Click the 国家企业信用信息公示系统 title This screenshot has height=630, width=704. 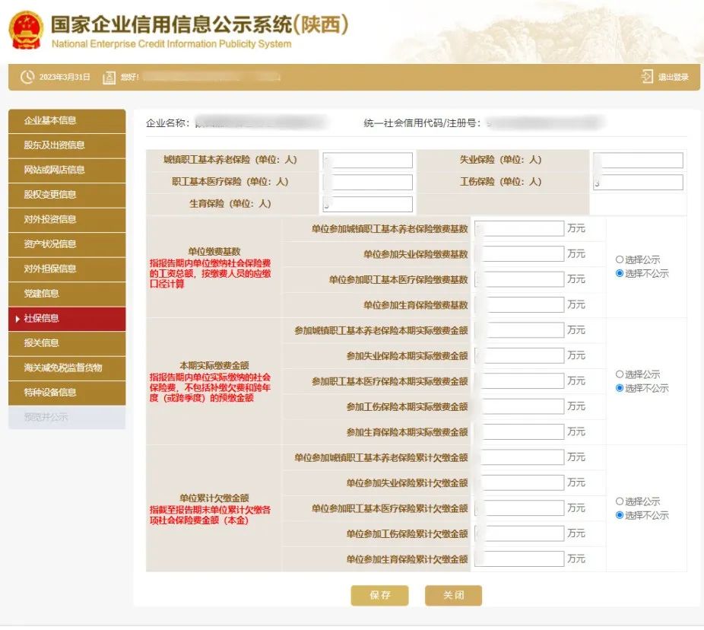point(199,24)
